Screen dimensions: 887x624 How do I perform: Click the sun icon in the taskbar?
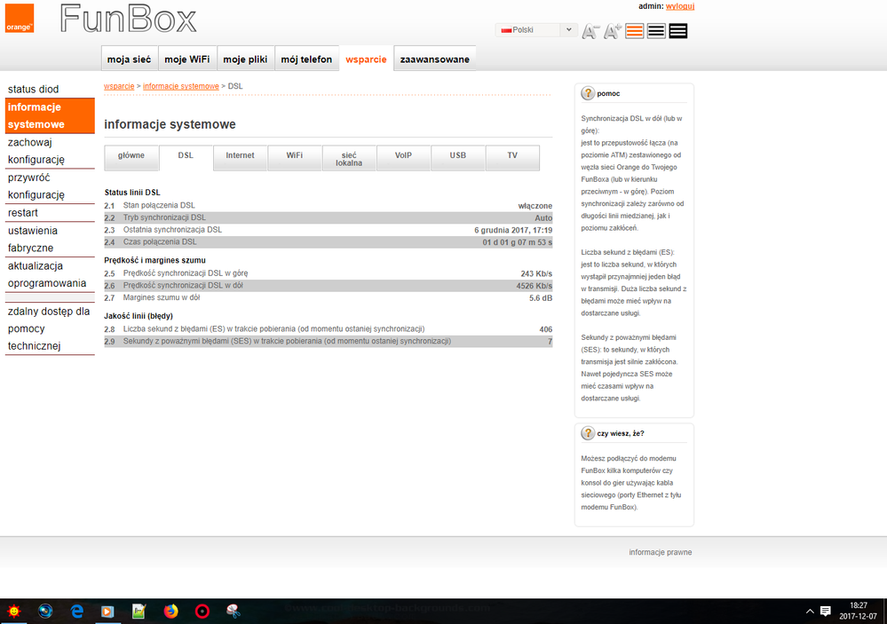14,611
